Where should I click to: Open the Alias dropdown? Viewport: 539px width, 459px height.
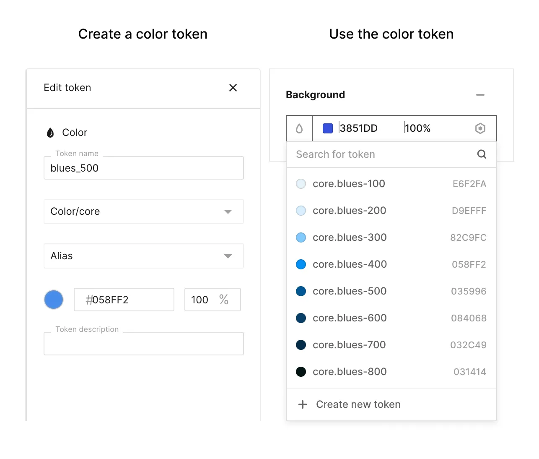click(x=144, y=256)
